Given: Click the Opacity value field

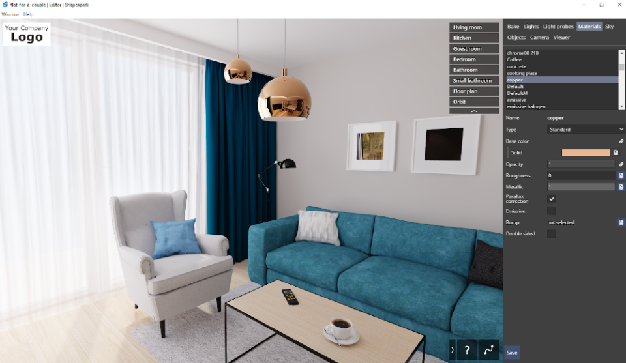Looking at the screenshot, I should coord(581,164).
